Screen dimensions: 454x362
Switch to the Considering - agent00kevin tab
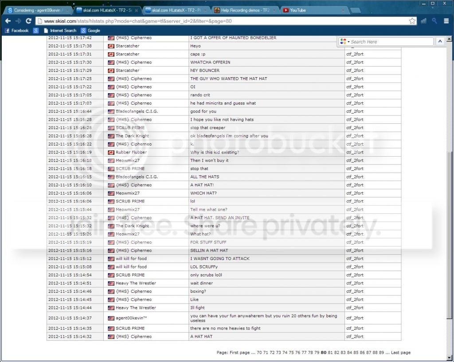click(x=37, y=10)
